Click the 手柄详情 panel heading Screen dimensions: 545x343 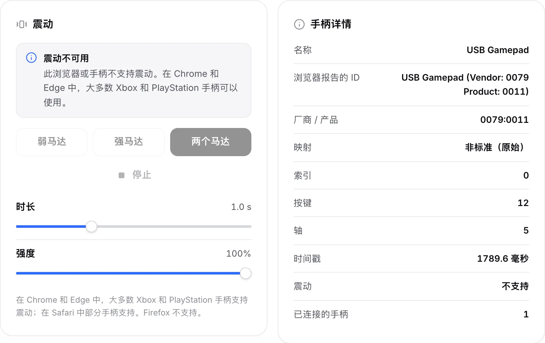[x=331, y=24]
